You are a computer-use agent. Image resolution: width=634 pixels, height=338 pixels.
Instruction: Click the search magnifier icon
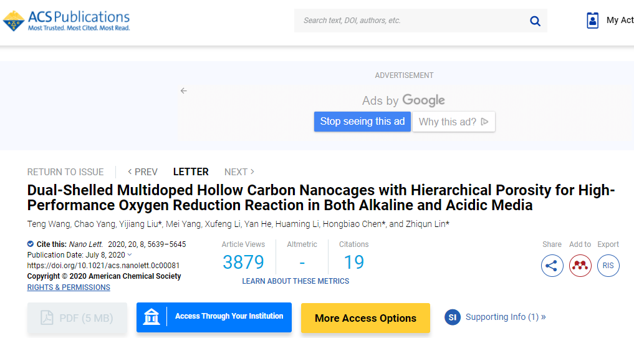tap(535, 21)
